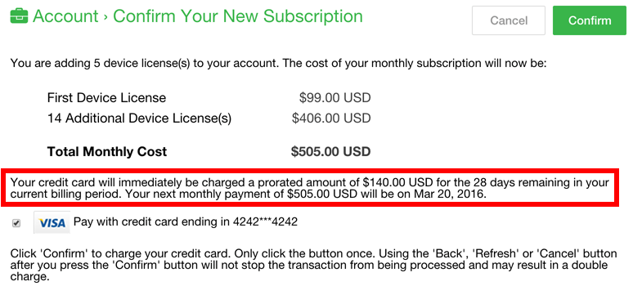This screenshot has width=633, height=295.
Task: Click the double charge warning paragraph
Action: tap(313, 266)
